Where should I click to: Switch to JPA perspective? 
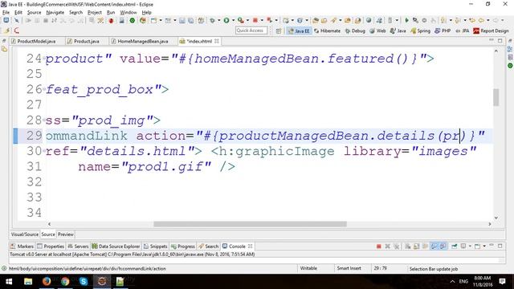pyautogui.click(x=463, y=31)
